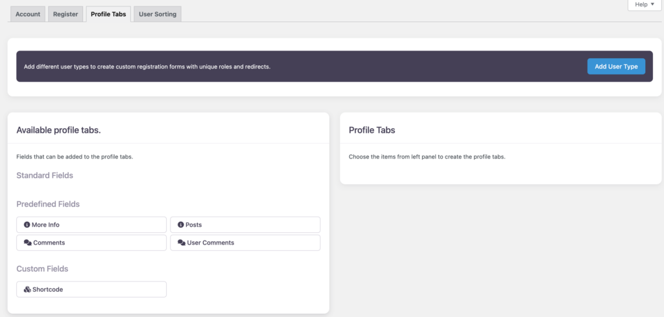Choose the Comments field label
664x317 pixels.
click(x=49, y=243)
